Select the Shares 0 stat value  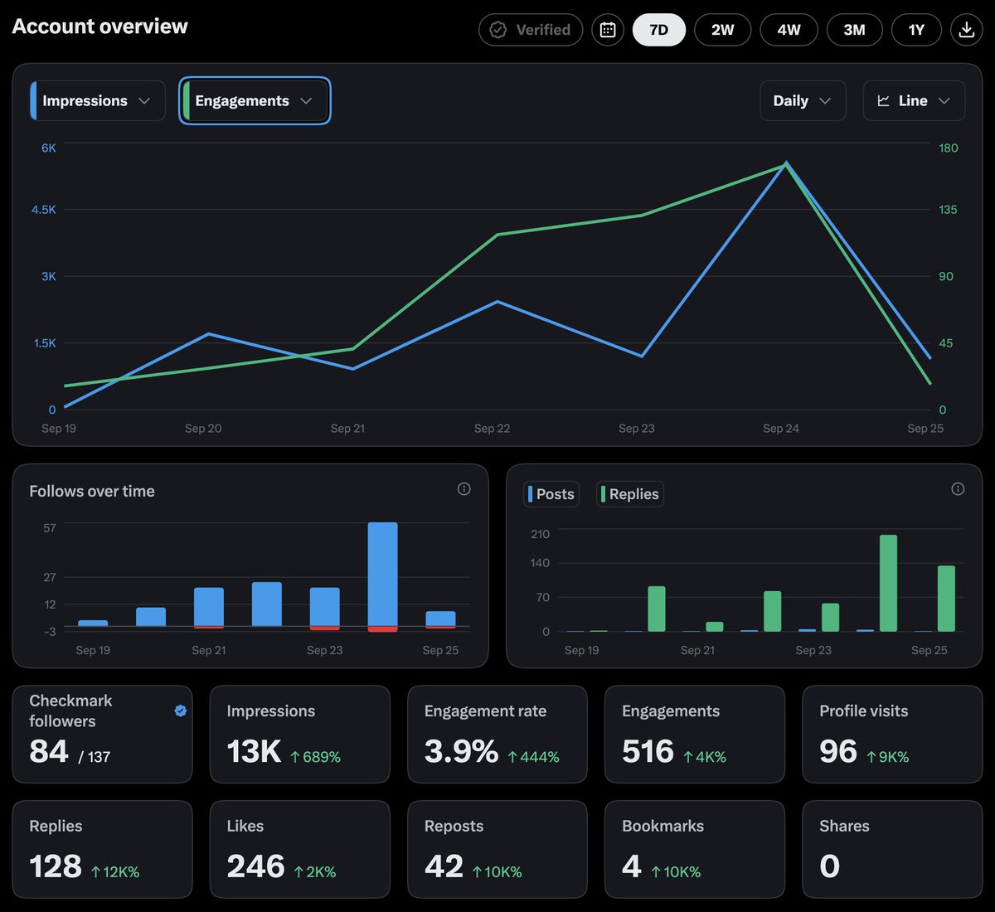(x=829, y=866)
